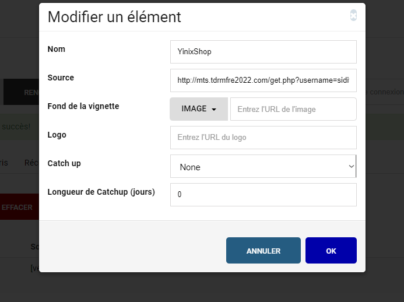Switch to the Réc tab behind dialog
This screenshot has height=302, width=404.
[x=31, y=163]
